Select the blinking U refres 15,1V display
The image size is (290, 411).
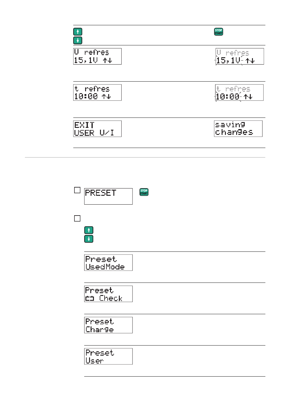(240, 56)
